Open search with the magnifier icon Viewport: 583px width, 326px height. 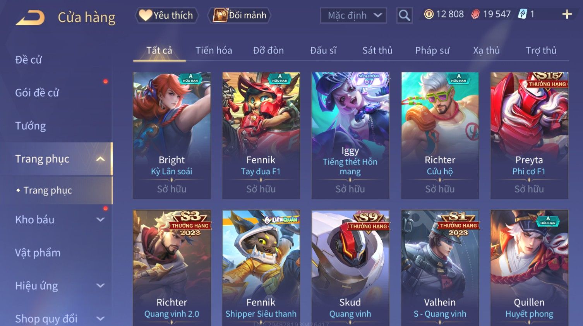pyautogui.click(x=404, y=15)
